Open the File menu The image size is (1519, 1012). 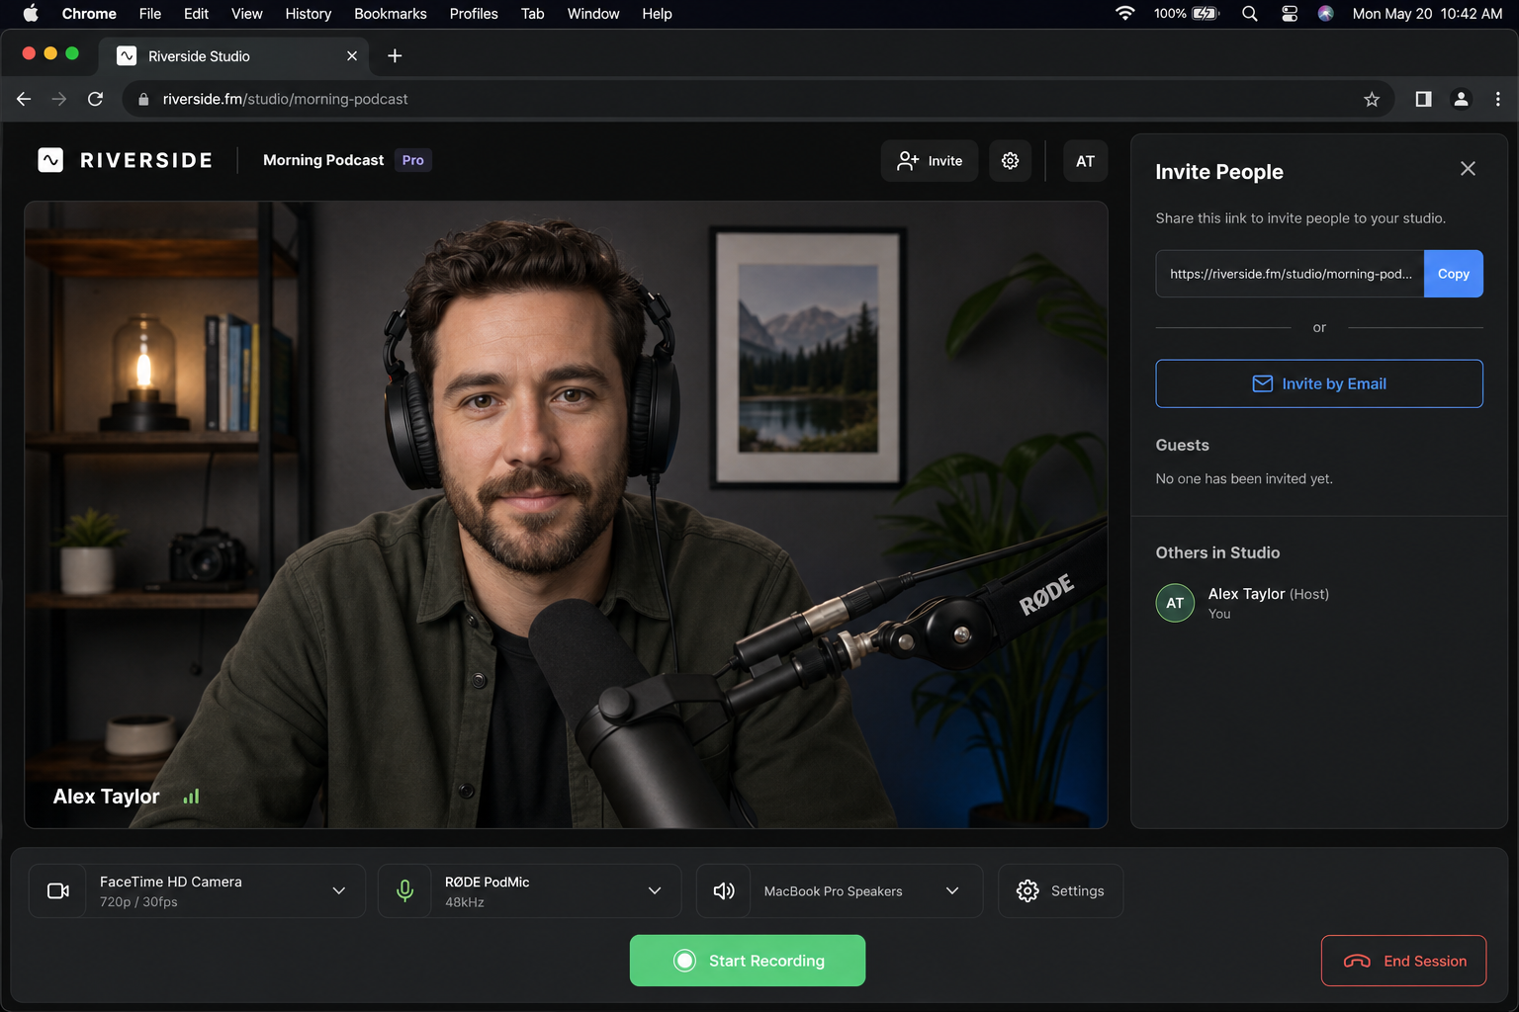(x=150, y=14)
